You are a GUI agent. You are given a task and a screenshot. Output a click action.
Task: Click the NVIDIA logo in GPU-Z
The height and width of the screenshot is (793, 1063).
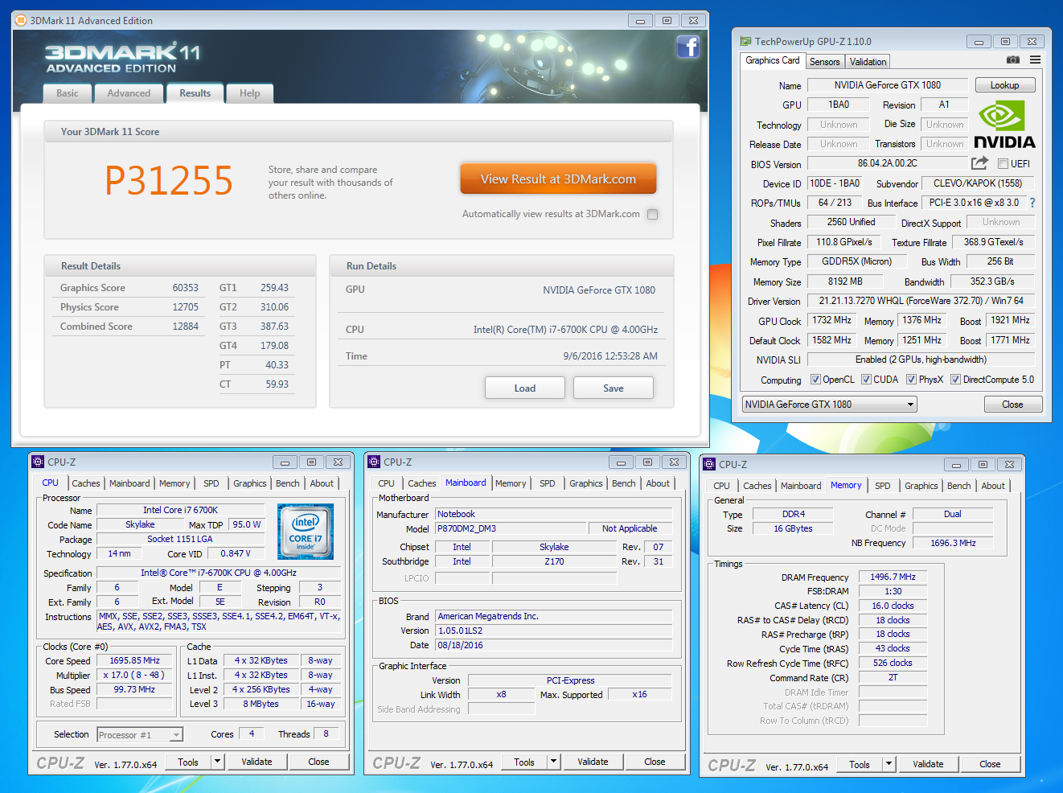tap(1004, 125)
